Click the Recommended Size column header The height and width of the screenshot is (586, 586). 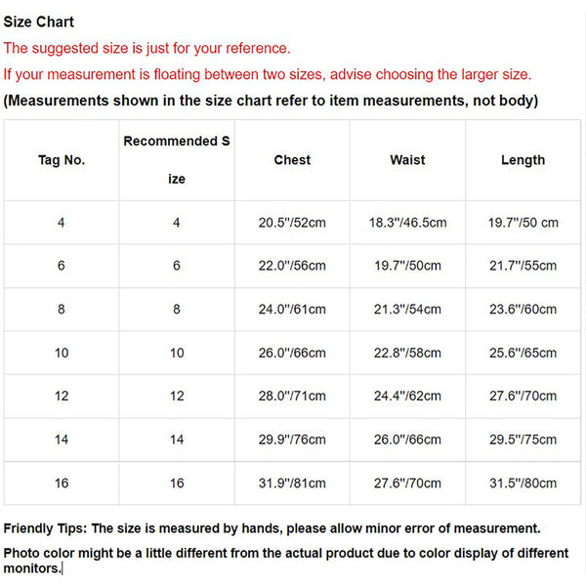177,160
